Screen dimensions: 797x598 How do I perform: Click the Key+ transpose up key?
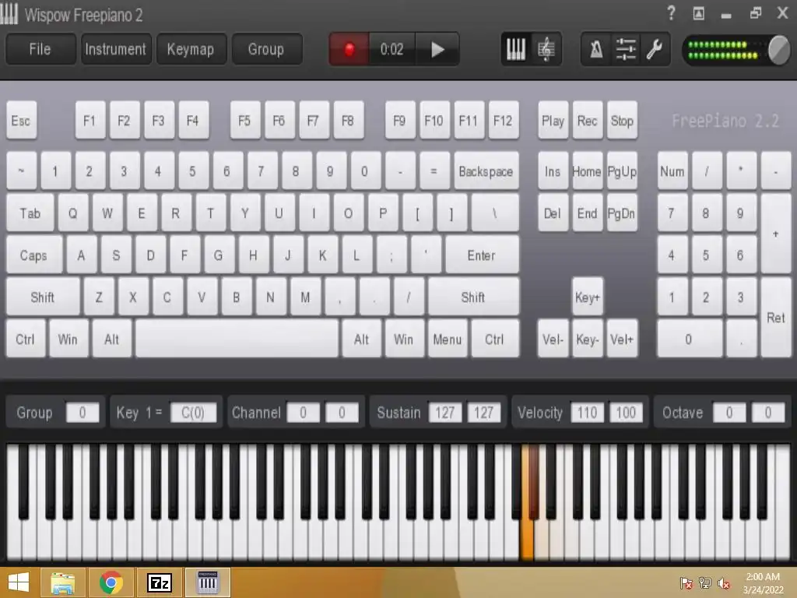click(x=588, y=297)
